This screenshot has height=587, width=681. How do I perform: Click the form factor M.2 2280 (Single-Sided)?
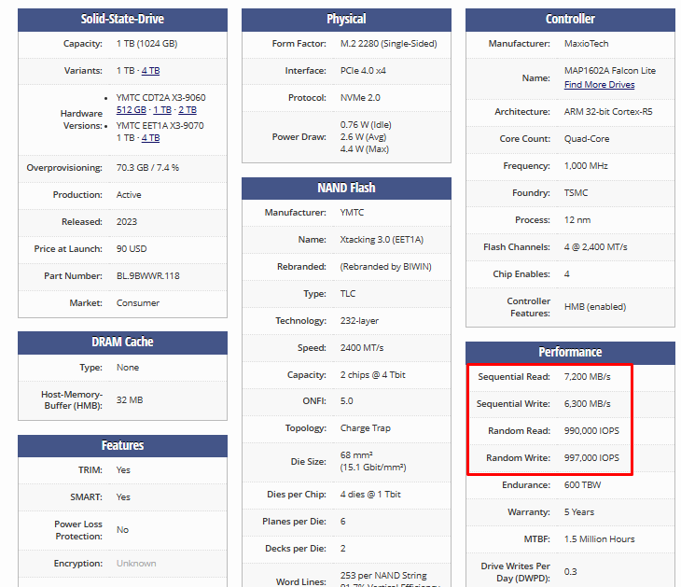(x=389, y=44)
